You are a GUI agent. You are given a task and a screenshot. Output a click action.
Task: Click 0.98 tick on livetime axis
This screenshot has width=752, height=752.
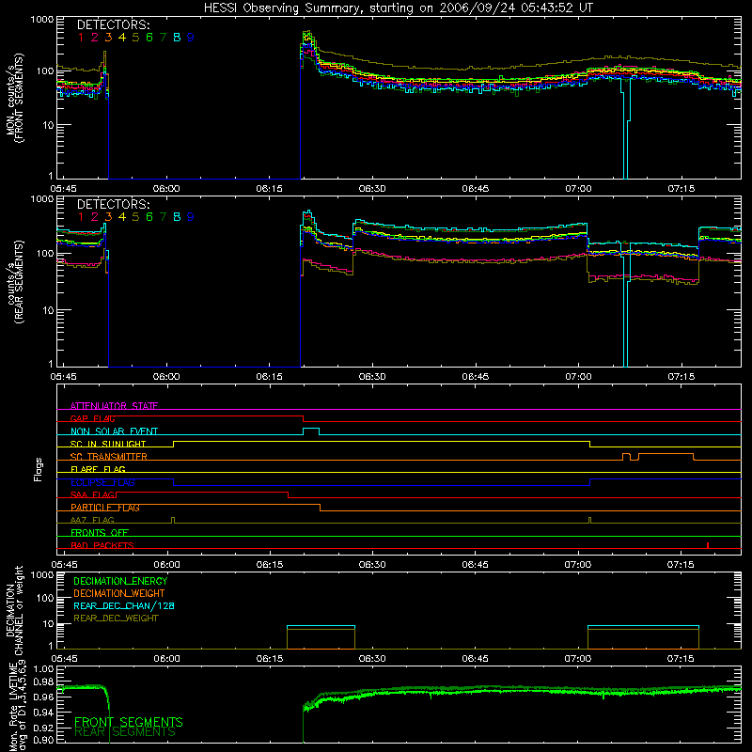coord(43,682)
